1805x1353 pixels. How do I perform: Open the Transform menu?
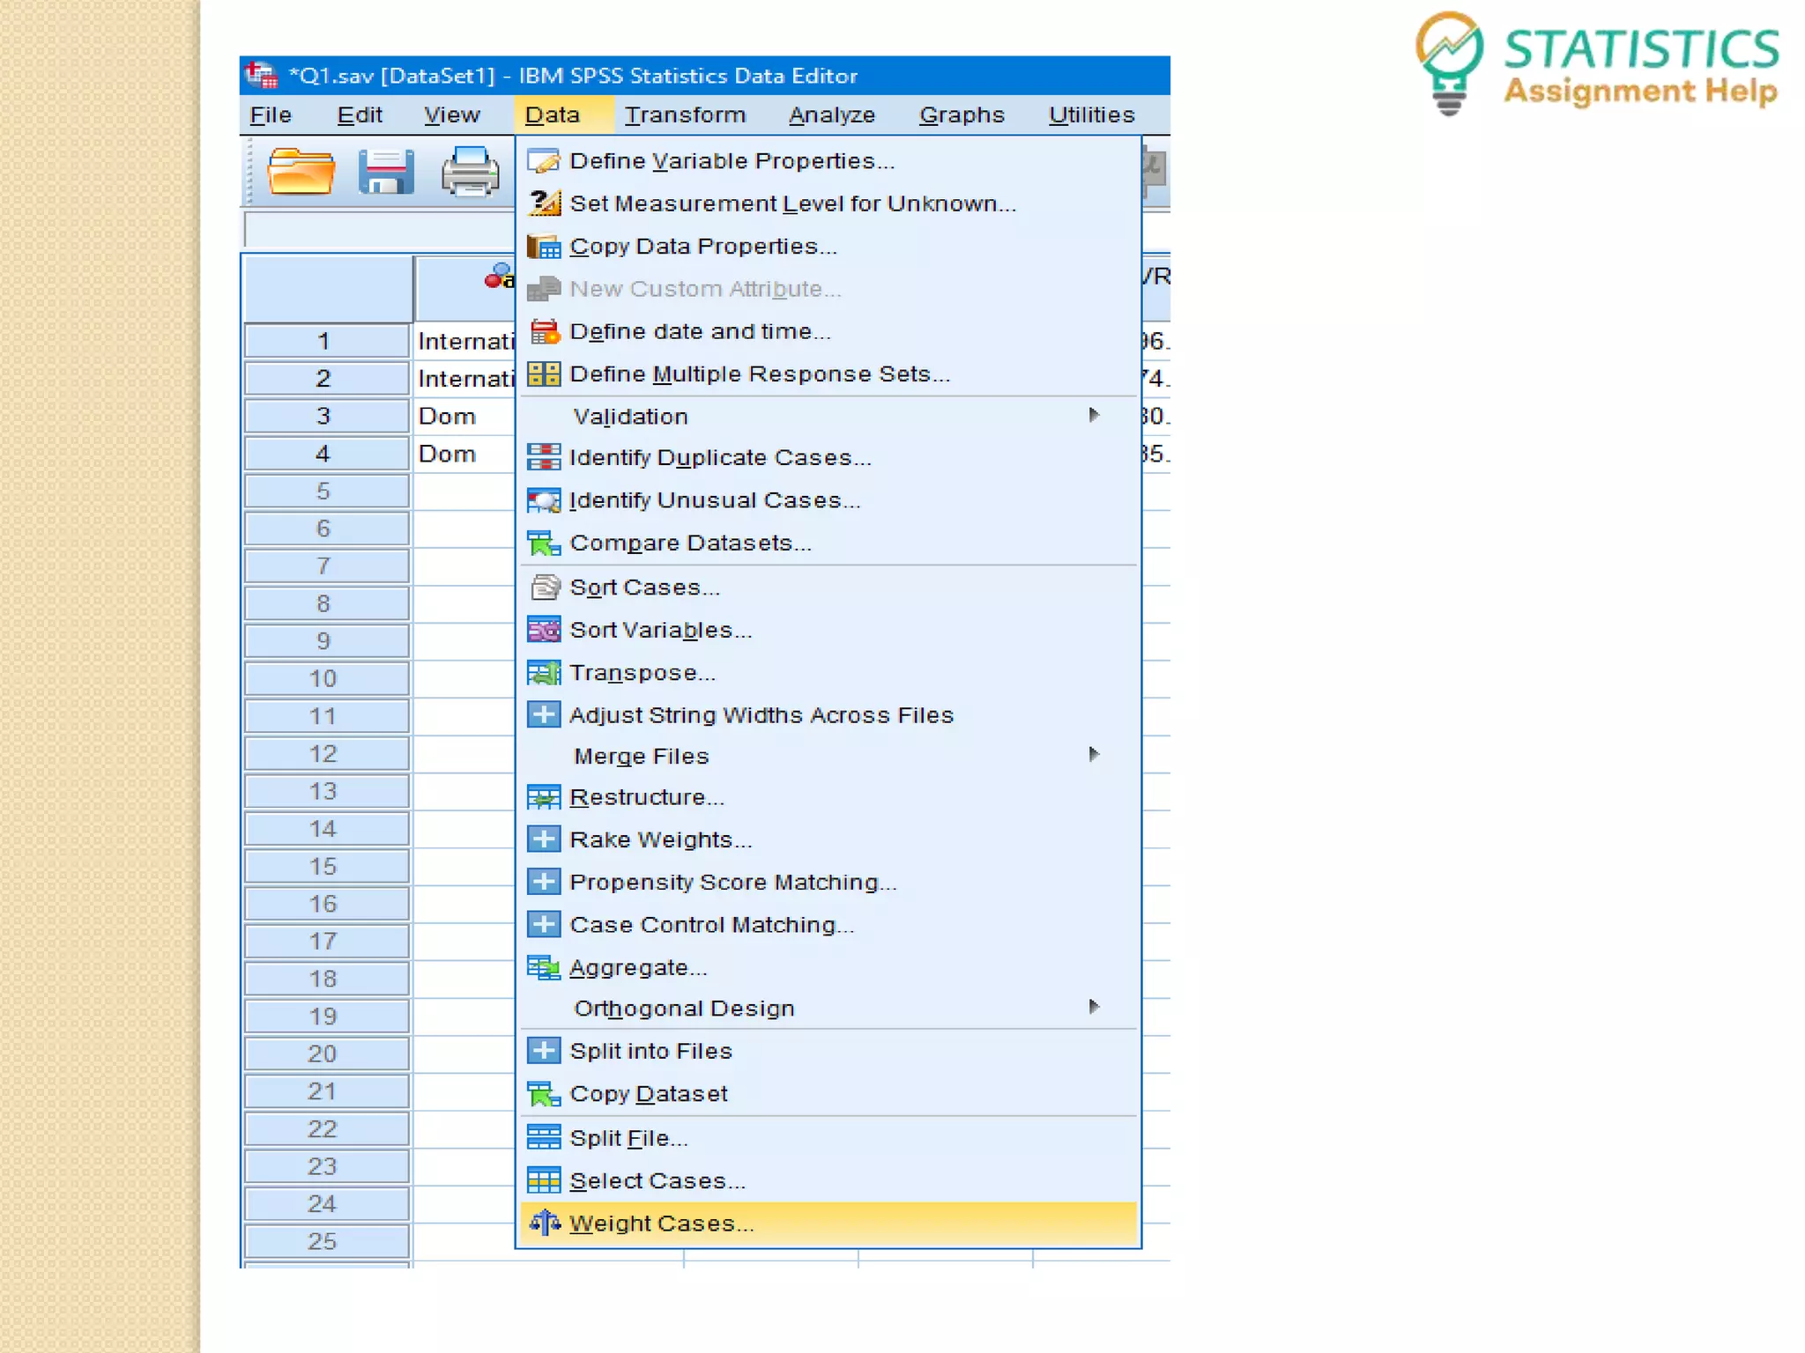(x=685, y=115)
